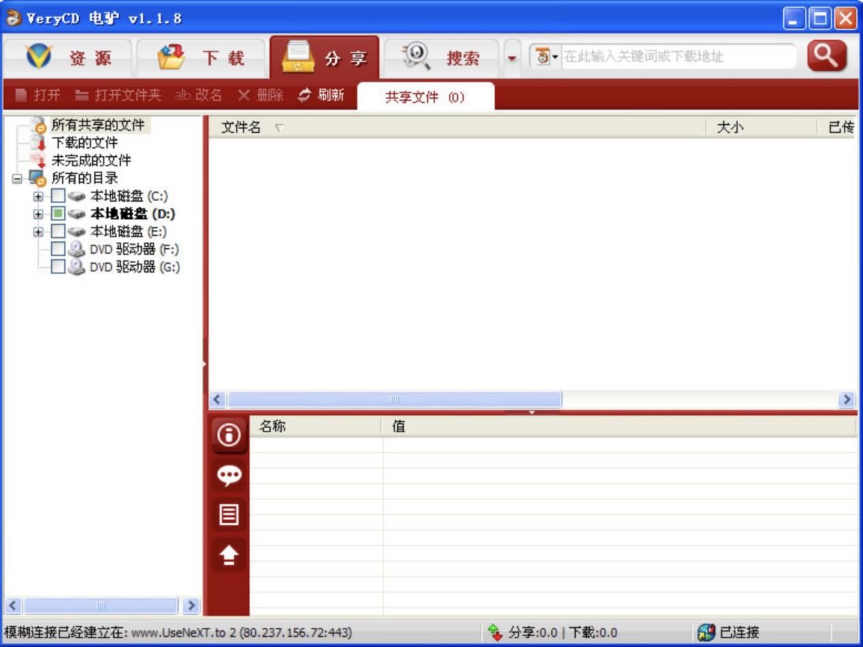Screen dimensions: 863x647
Task: Open the file info panel via the i icon
Action: pyautogui.click(x=228, y=435)
